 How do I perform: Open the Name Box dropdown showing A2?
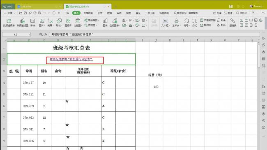pyautogui.click(x=30, y=35)
